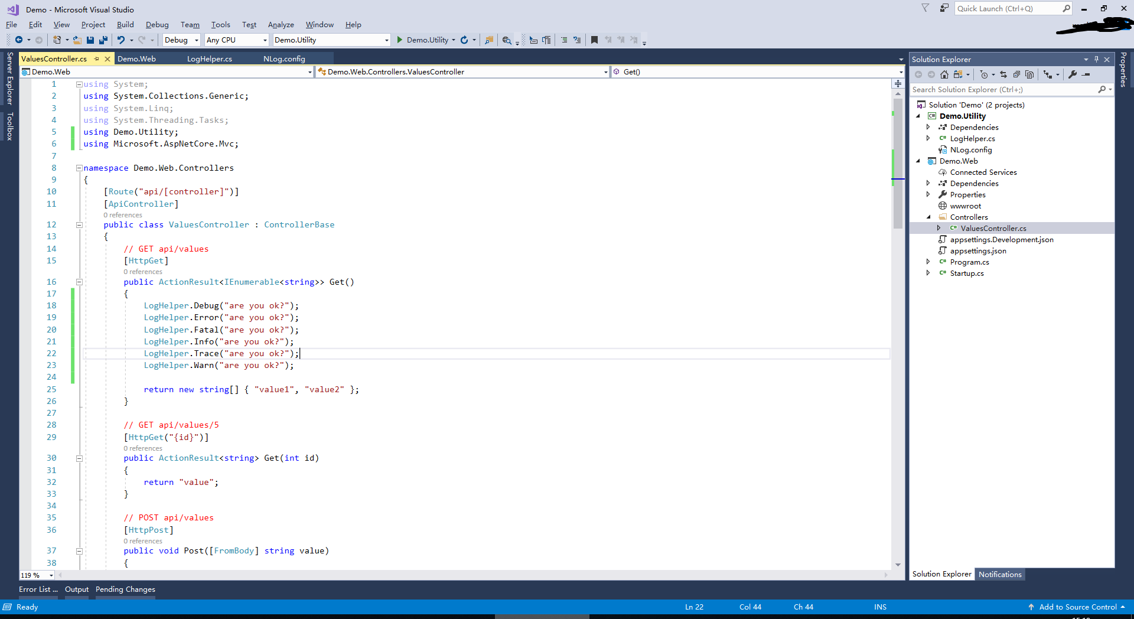Undo the last edit via toolbar icon
This screenshot has height=619, width=1134.
[x=121, y=40]
